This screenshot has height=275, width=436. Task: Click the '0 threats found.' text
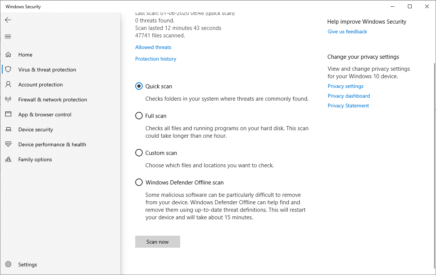coord(155,21)
